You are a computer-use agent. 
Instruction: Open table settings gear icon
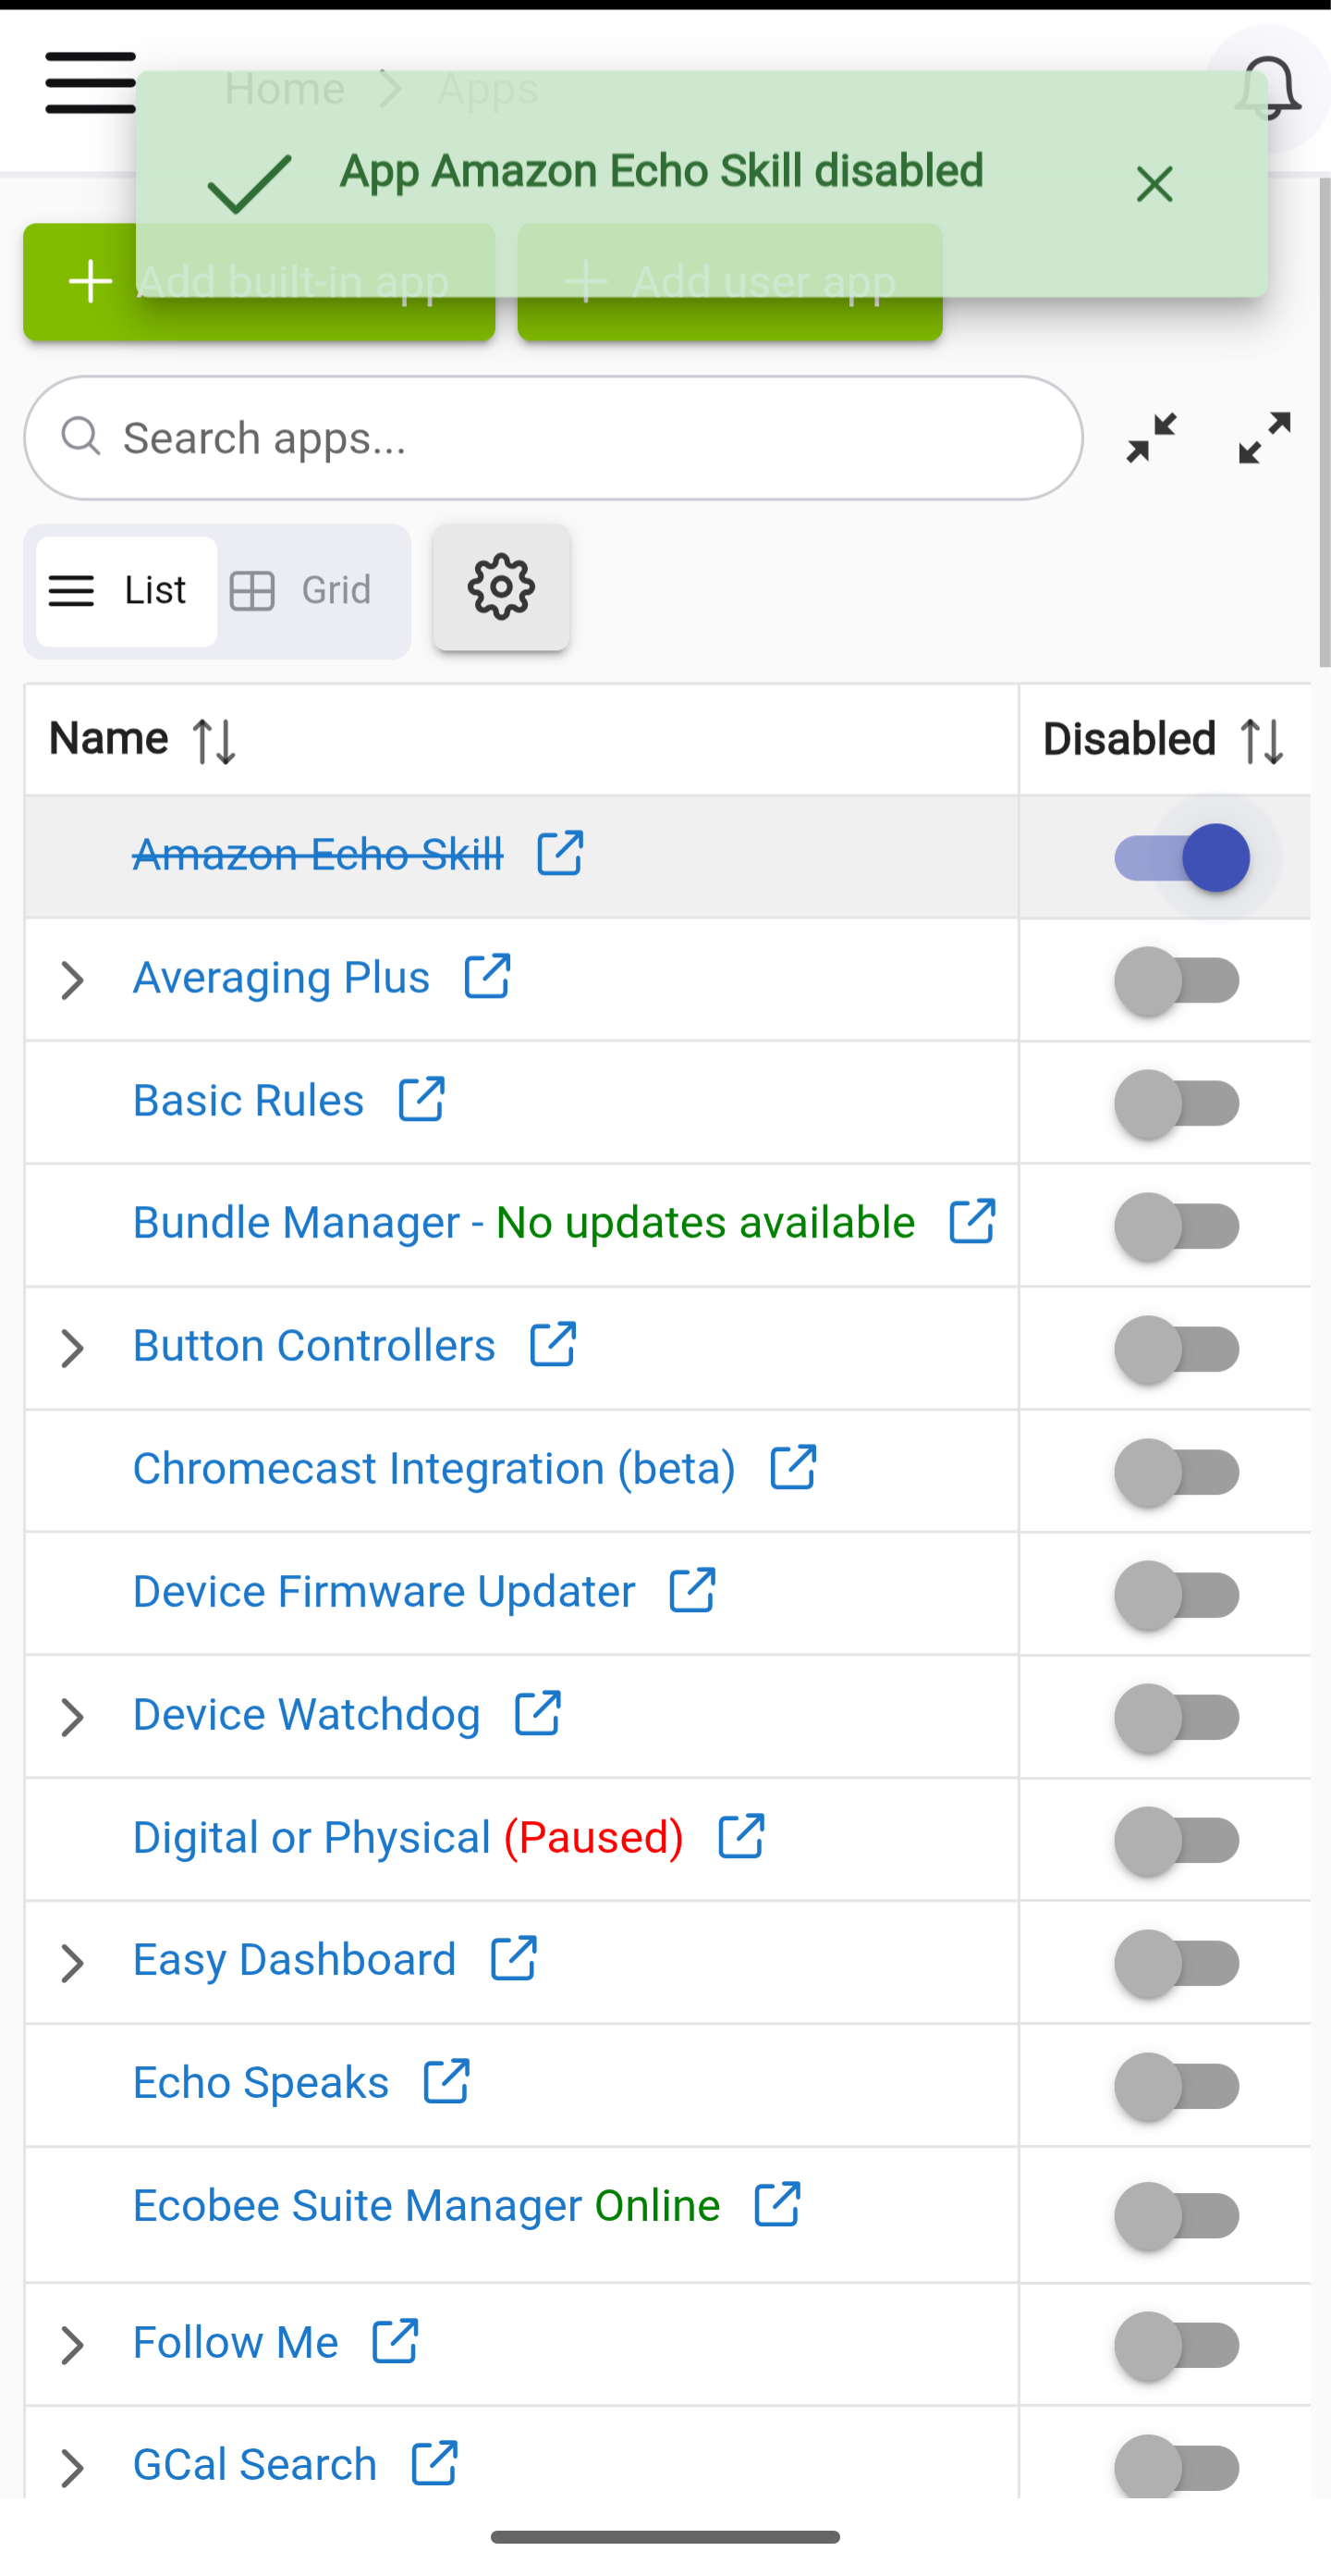click(x=501, y=588)
